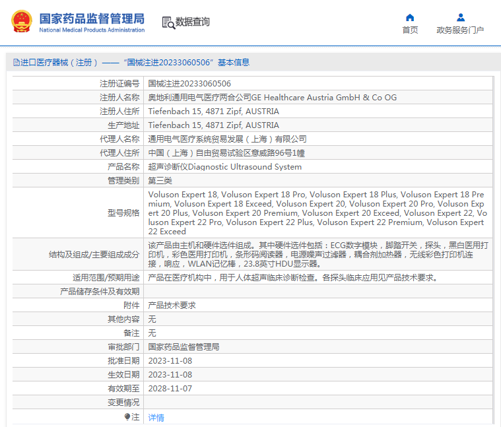Click the 代理人名称 label
501x427 pixels.
[x=119, y=139]
